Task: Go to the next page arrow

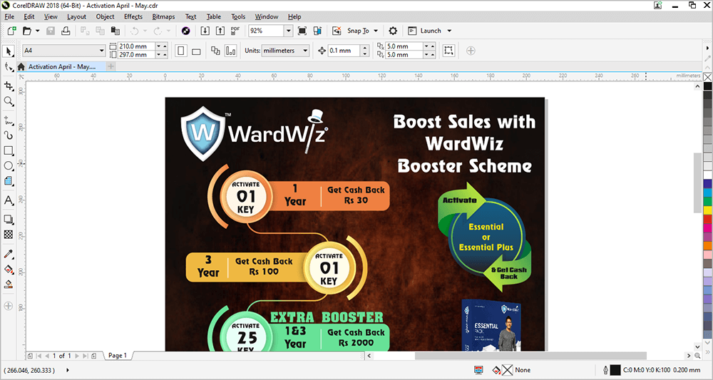Action: (77, 356)
